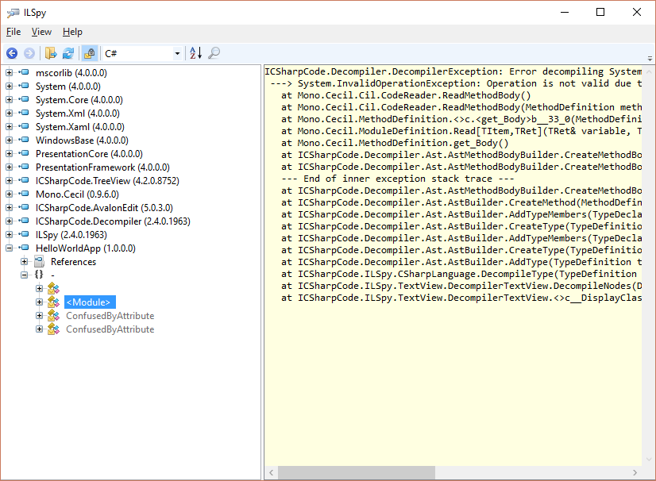Open the File menu

14,32
